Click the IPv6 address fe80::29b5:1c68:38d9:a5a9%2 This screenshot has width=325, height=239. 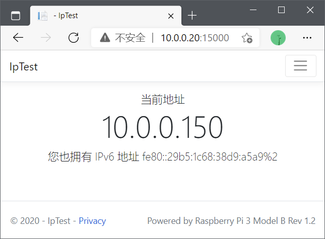tap(210, 156)
